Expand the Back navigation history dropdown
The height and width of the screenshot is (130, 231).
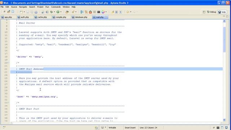pyautogui.click(x=131, y=12)
